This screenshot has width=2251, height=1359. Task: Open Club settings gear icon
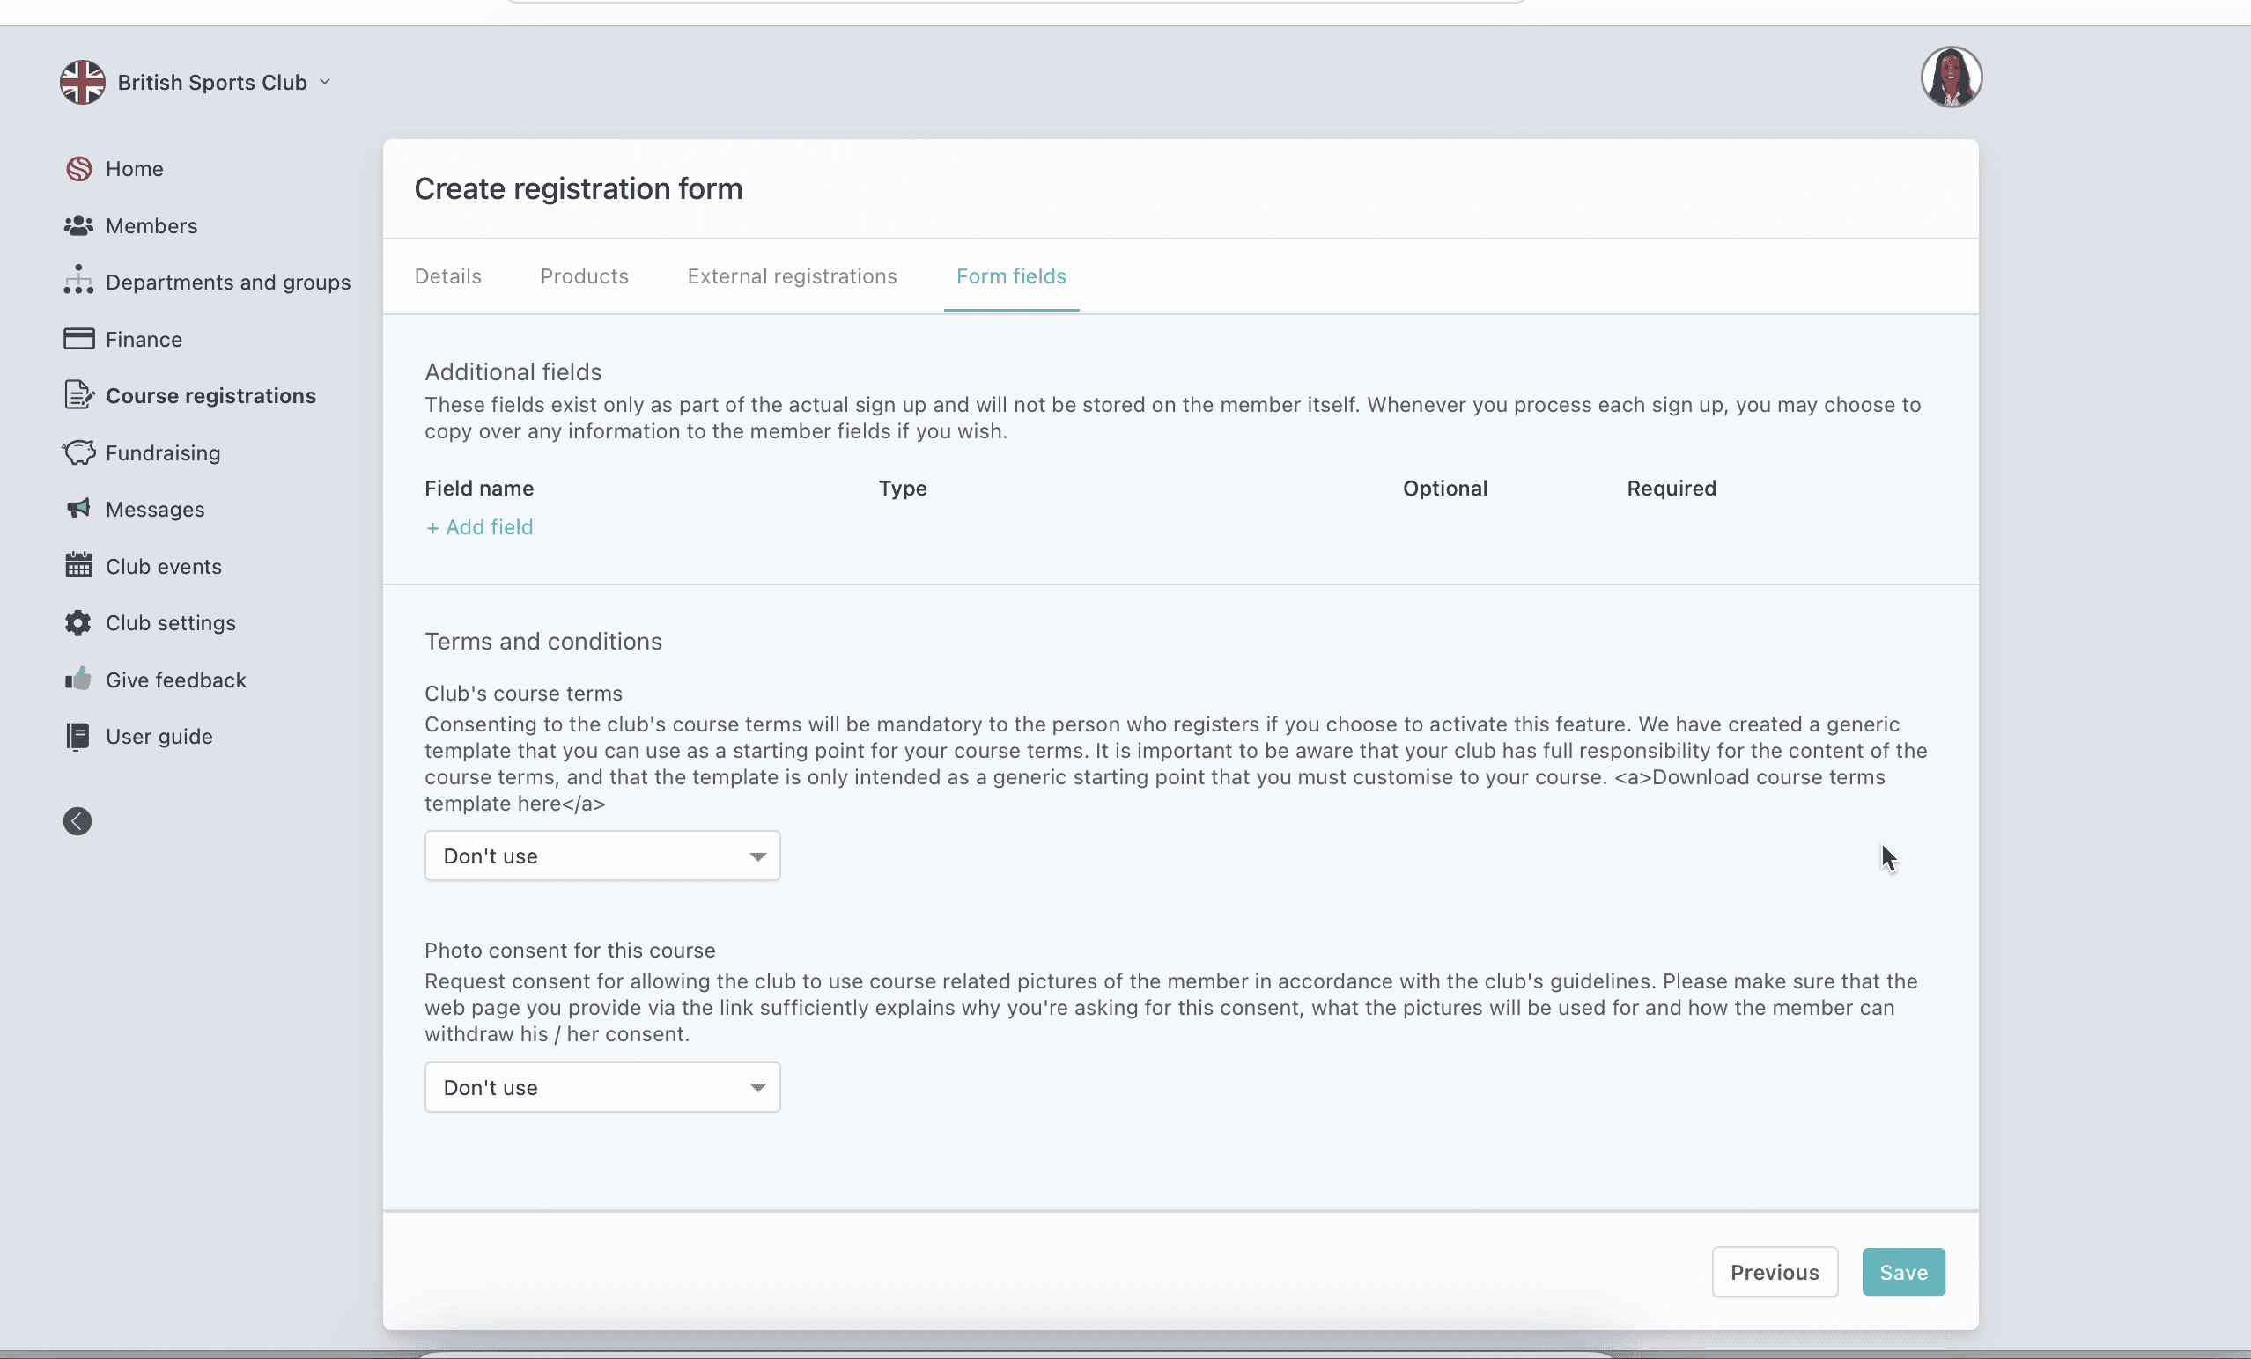(78, 623)
